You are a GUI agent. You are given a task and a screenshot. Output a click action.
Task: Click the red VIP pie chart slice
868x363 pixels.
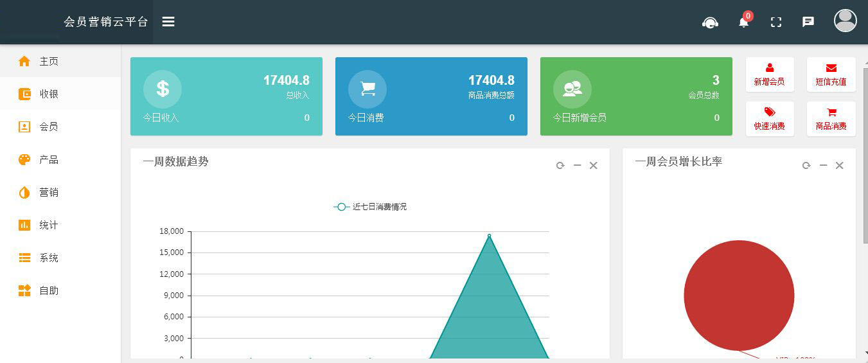(739, 296)
